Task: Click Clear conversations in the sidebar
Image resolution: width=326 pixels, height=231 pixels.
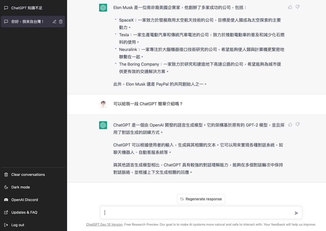Action: click(33, 175)
